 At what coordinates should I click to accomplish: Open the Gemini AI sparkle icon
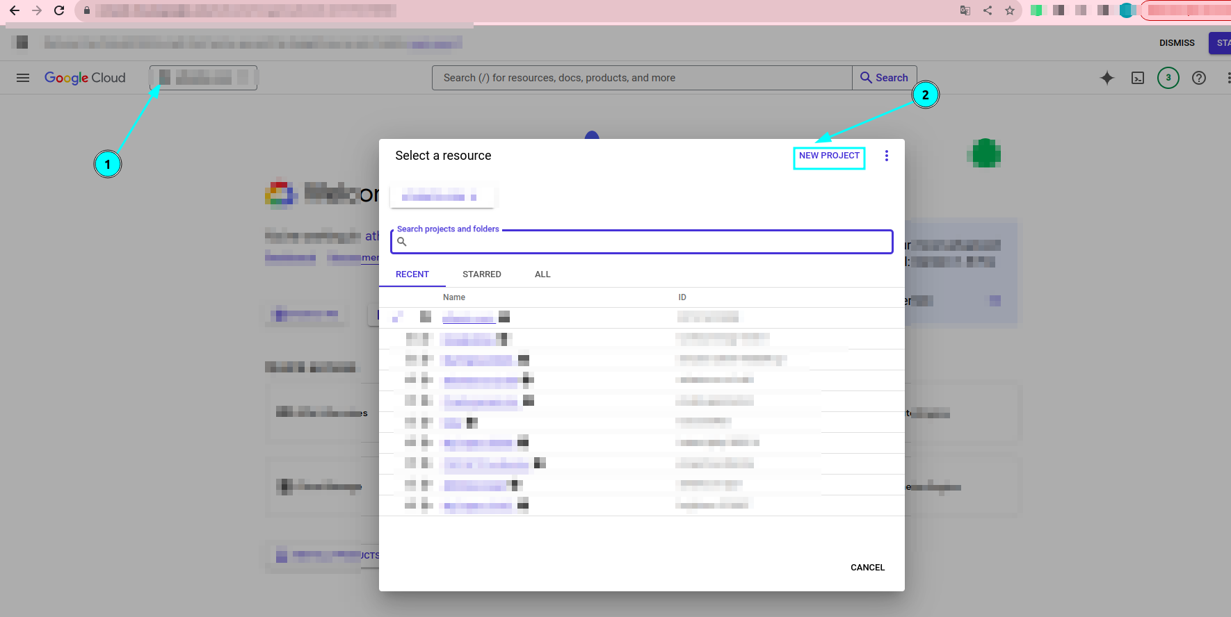tap(1107, 78)
